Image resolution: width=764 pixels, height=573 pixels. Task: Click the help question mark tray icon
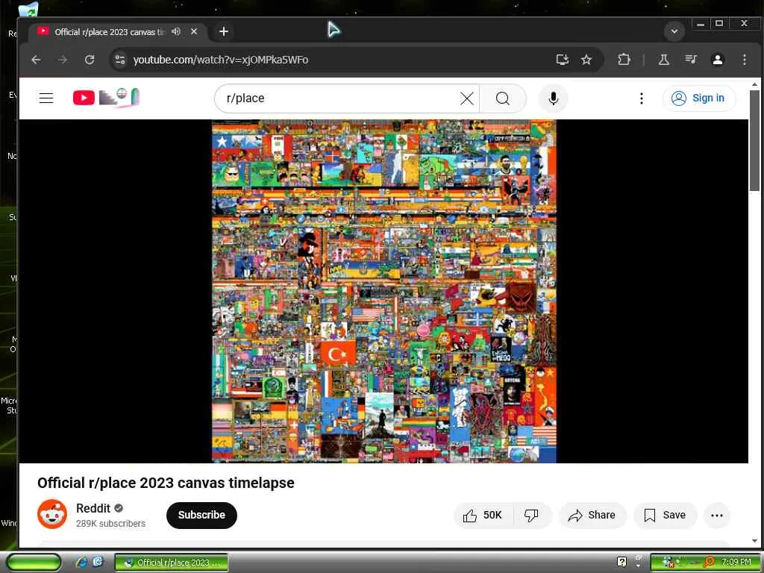[621, 562]
